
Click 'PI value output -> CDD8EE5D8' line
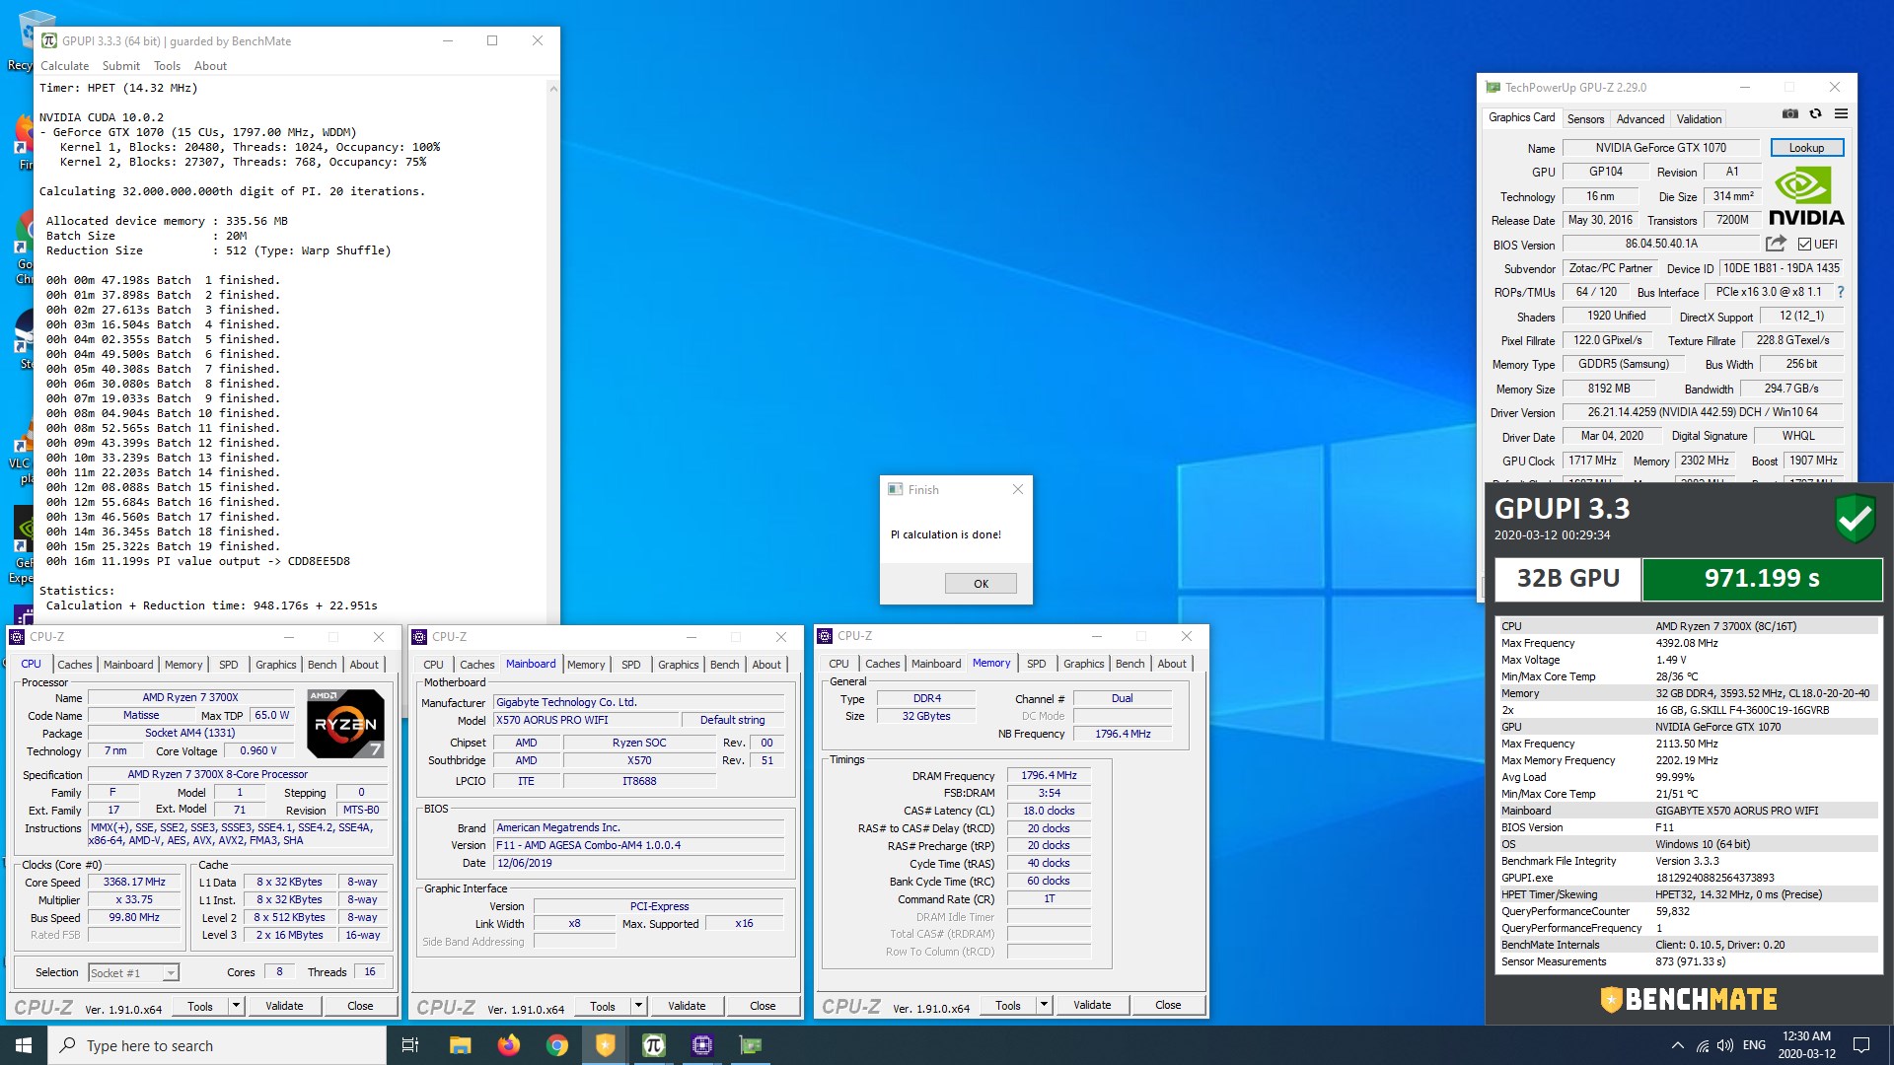tap(198, 561)
